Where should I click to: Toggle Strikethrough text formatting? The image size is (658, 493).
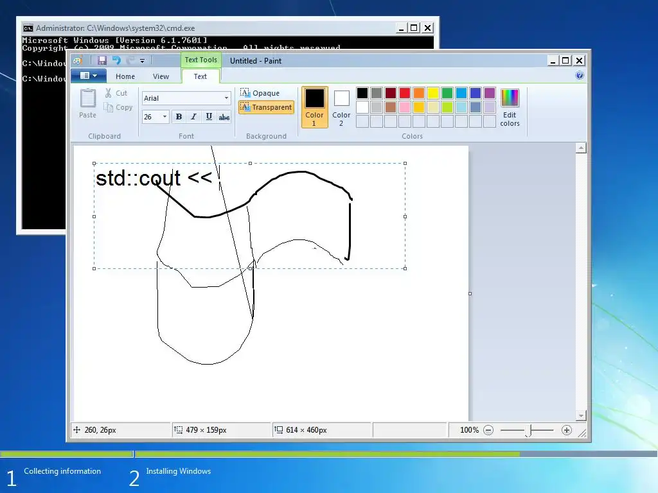(x=224, y=117)
